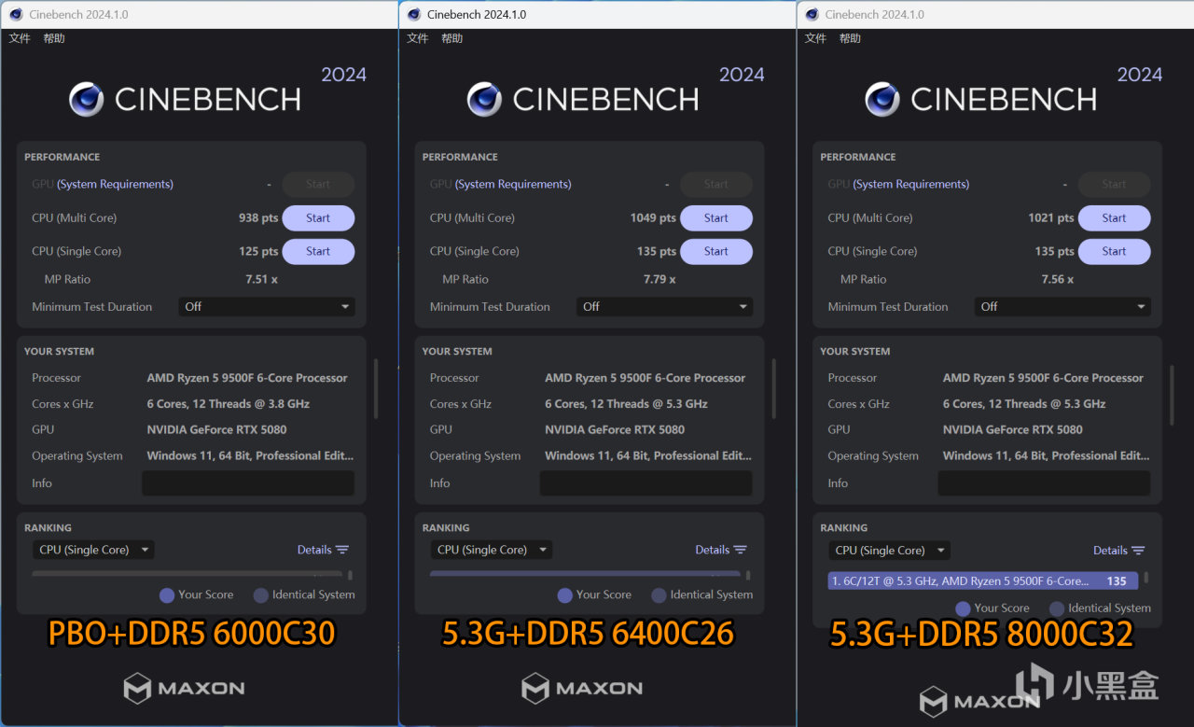Open the 帮助 menu in the right window
The width and height of the screenshot is (1194, 727).
tap(850, 38)
